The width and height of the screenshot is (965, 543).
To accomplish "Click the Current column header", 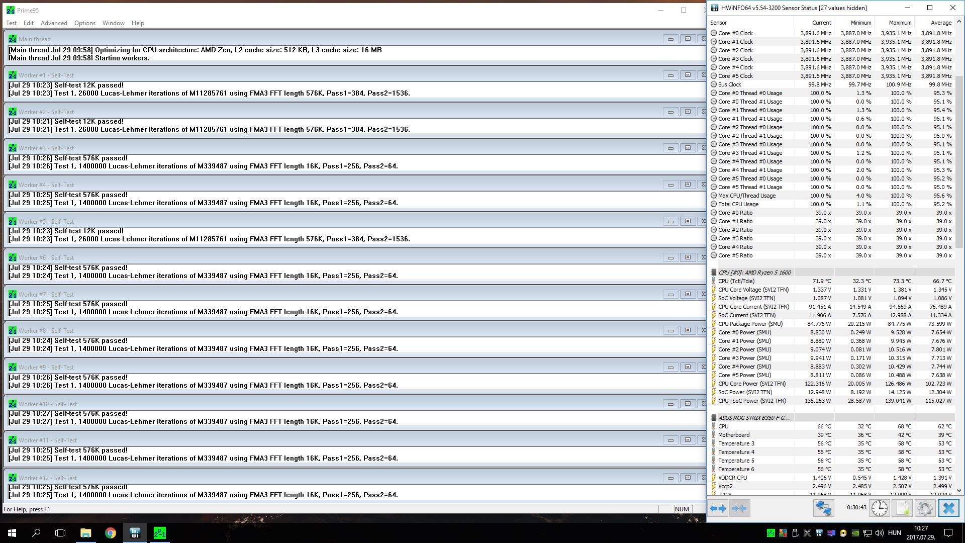I will pyautogui.click(x=814, y=23).
